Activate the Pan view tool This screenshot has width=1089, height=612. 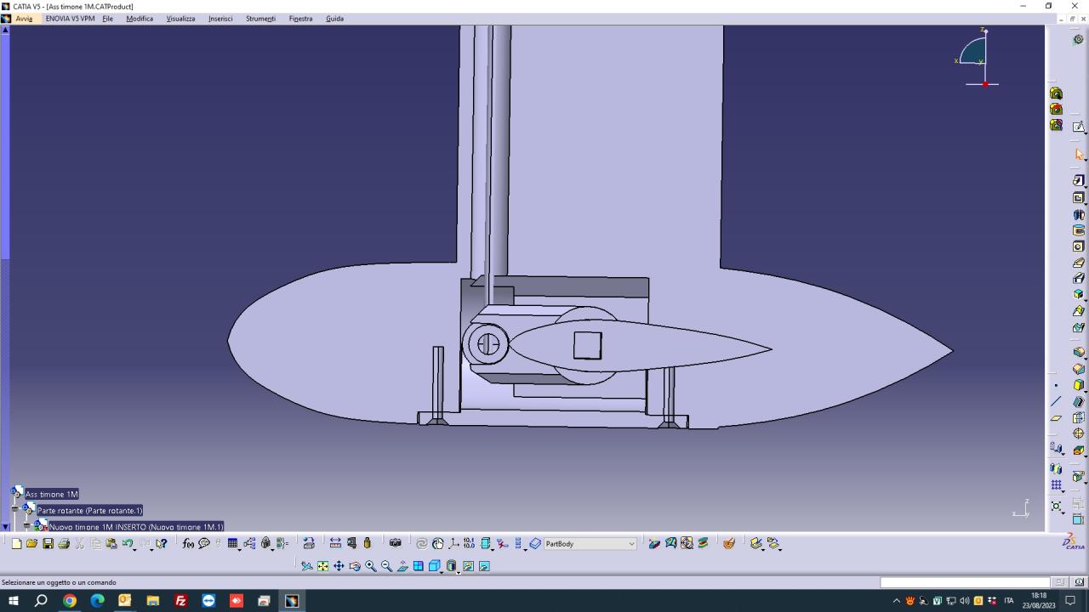pos(339,566)
